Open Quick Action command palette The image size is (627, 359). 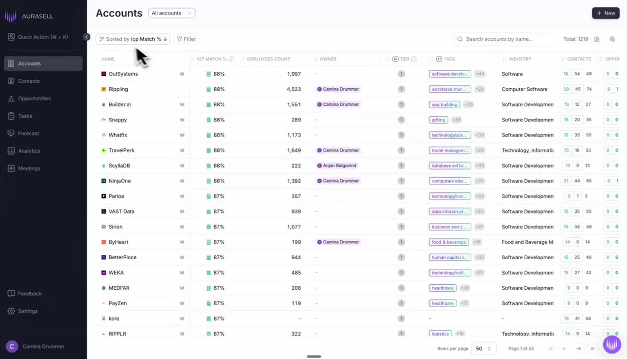(x=39, y=36)
